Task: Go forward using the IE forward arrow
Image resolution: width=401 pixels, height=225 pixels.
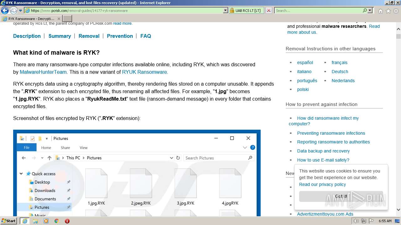Action: [x=13, y=10]
